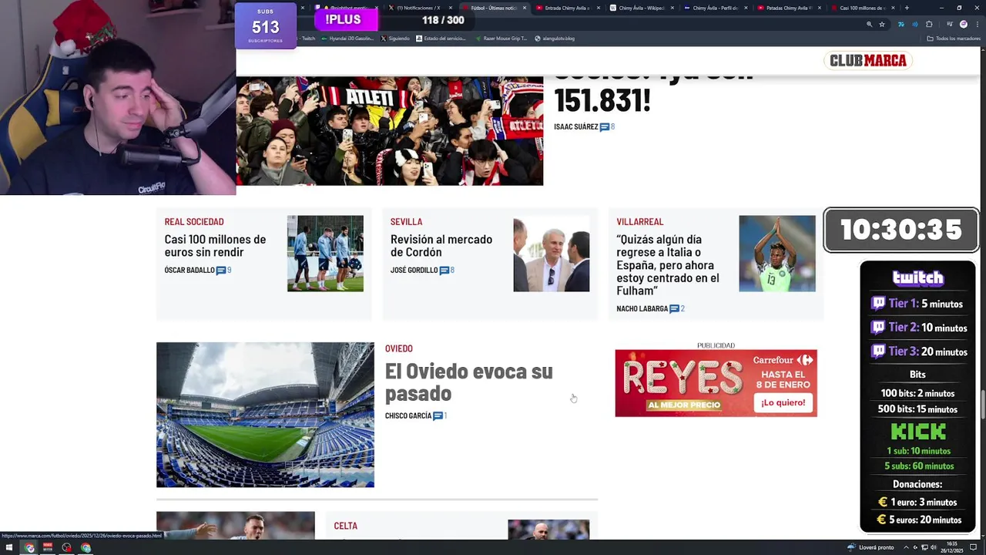The width and height of the screenshot is (986, 555).
Task: Open comments icon on José Gordillo article
Action: [444, 271]
